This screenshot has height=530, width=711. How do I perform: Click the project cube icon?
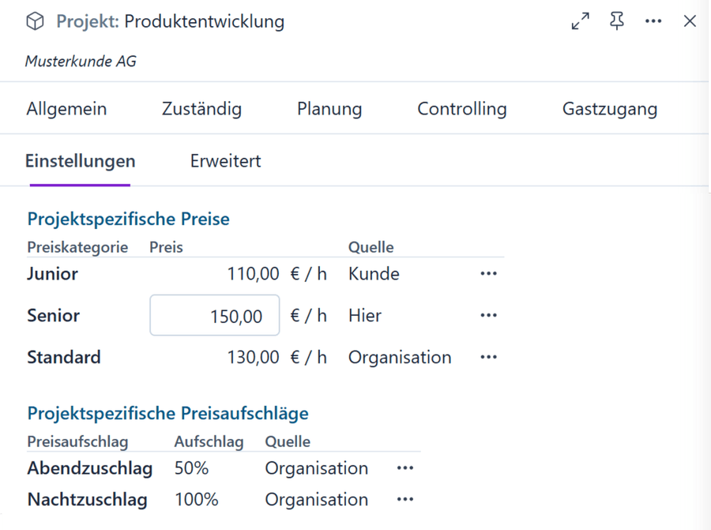35,21
